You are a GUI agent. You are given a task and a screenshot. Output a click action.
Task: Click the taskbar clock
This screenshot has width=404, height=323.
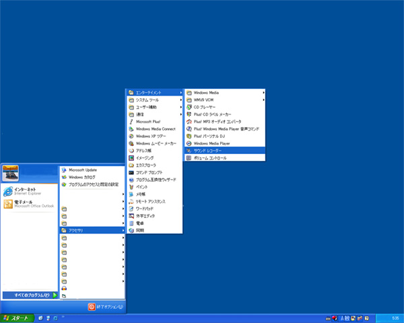click(395, 318)
